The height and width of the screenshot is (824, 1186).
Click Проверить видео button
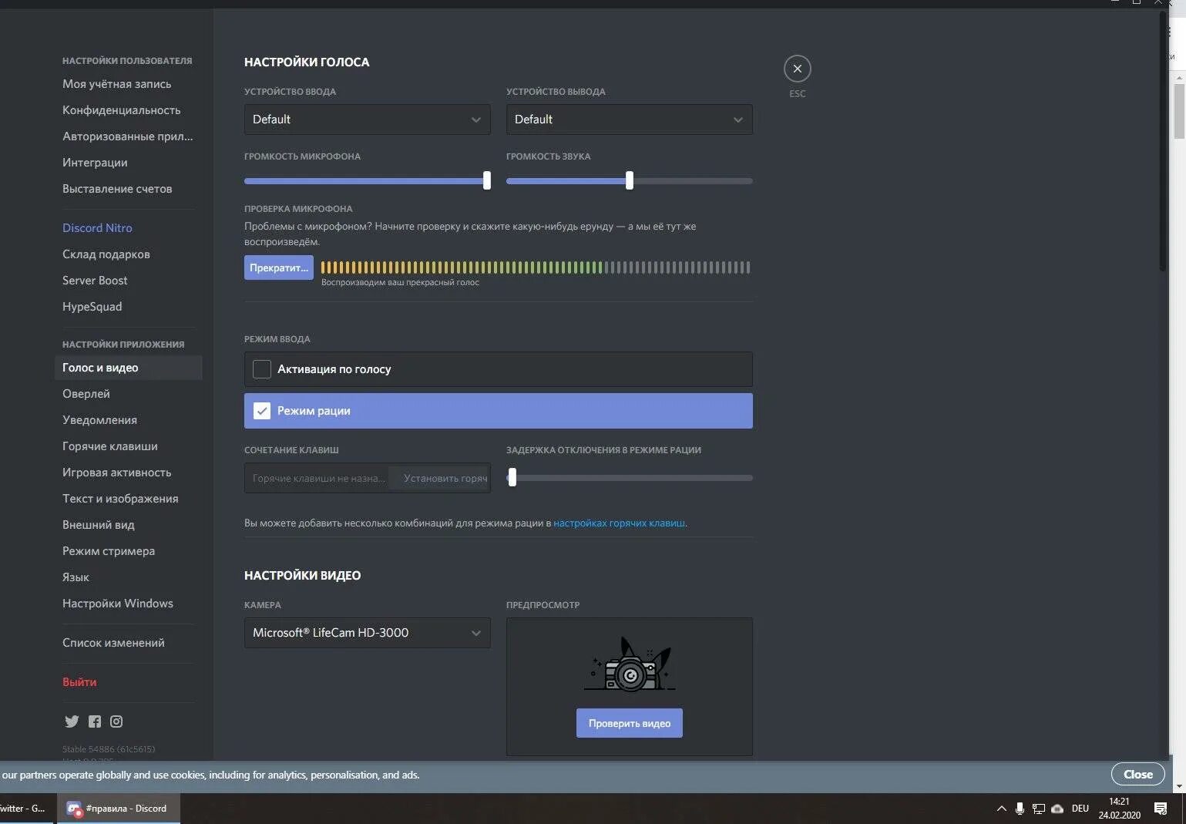(x=629, y=723)
